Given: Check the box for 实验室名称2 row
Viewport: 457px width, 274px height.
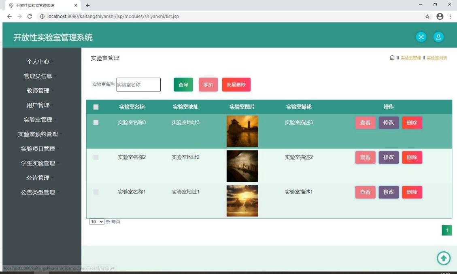Looking at the screenshot, I should pyautogui.click(x=96, y=157).
